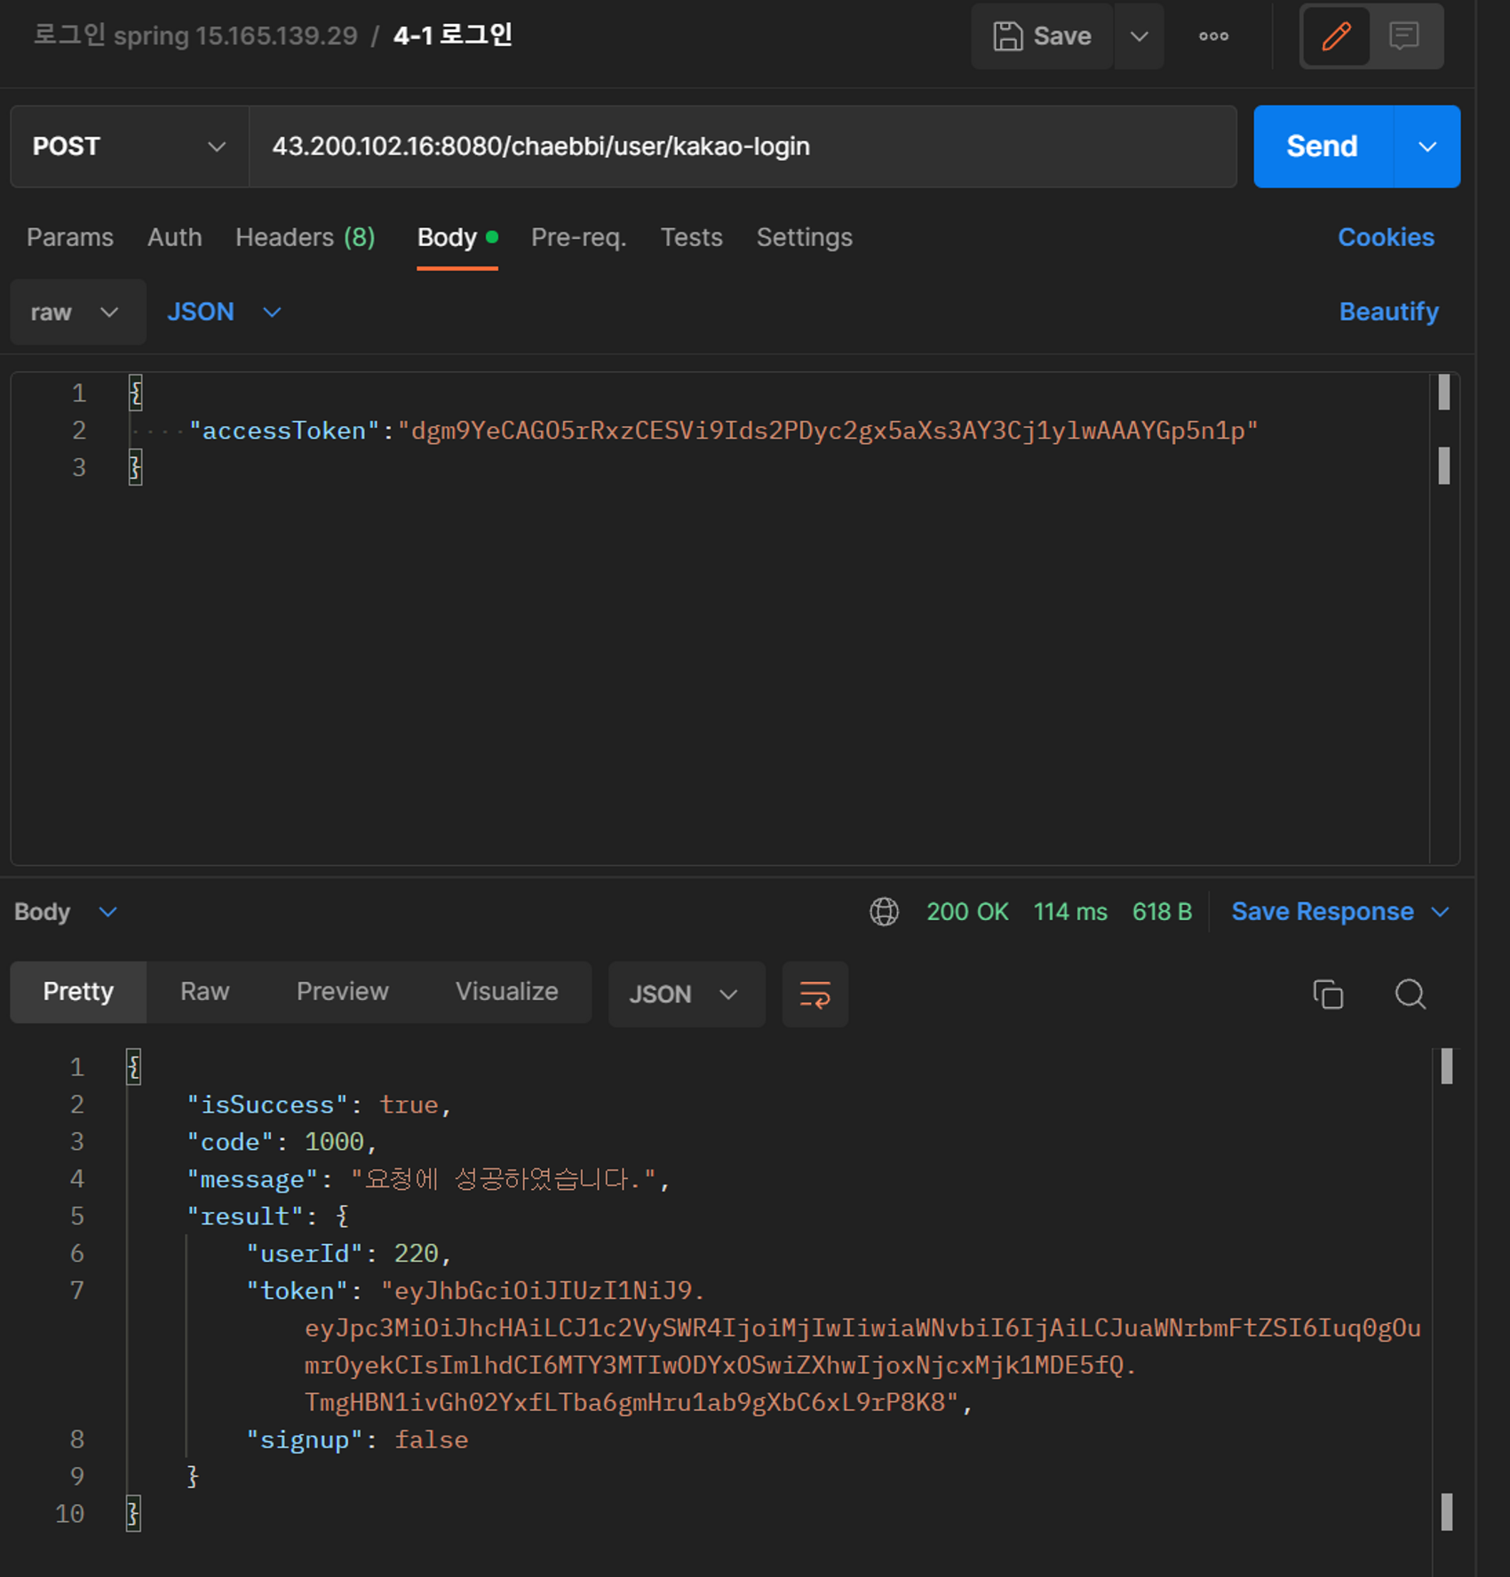The image size is (1510, 1577).
Task: Open the '로그인 spring 15.165.139.29' breadcrumb
Action: pos(195,36)
